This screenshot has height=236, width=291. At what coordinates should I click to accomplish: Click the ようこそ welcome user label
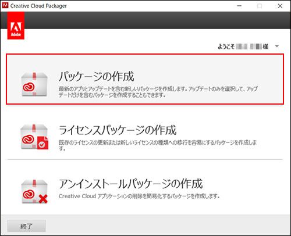tap(243, 47)
